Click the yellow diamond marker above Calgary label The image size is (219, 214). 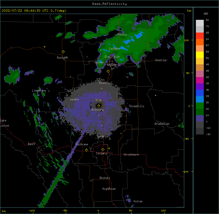pyautogui.click(x=103, y=150)
